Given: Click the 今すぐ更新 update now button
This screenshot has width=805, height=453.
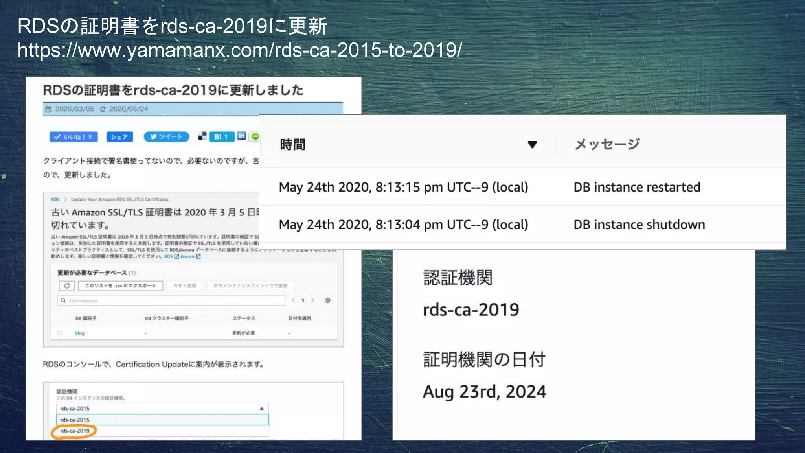Looking at the screenshot, I should click(x=185, y=285).
